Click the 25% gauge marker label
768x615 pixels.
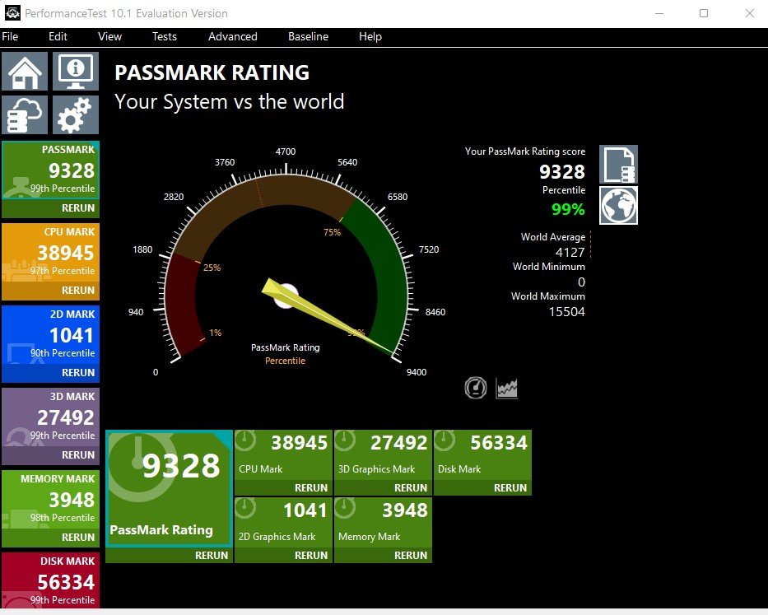coord(212,268)
